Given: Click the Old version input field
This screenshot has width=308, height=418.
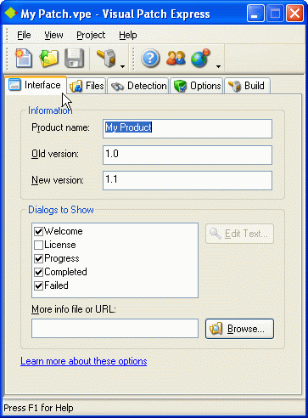Looking at the screenshot, I should click(x=188, y=155).
